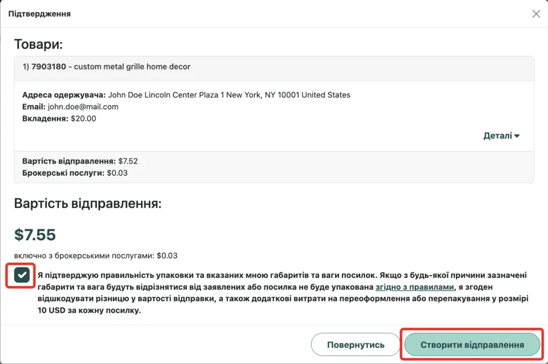Click the Створити відправлення button
This screenshot has height=364, width=548.
click(472, 345)
